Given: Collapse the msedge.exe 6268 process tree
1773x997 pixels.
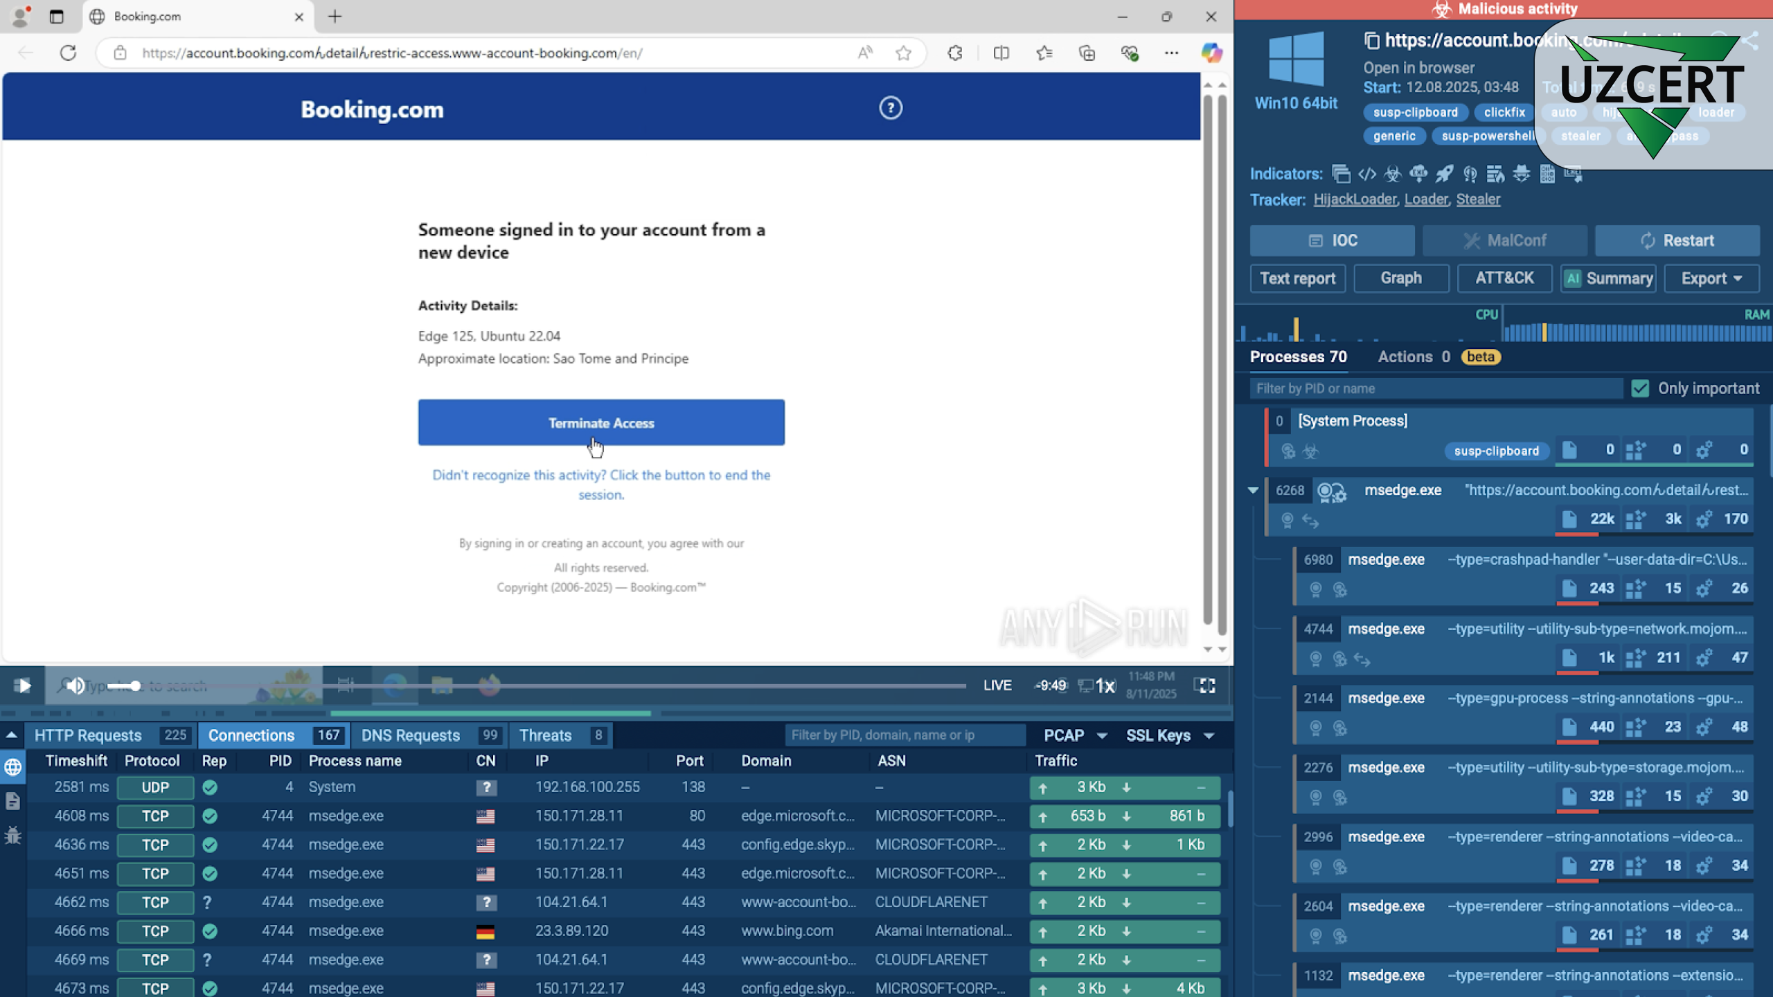Looking at the screenshot, I should point(1253,490).
